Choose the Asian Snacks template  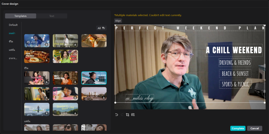[65, 57]
